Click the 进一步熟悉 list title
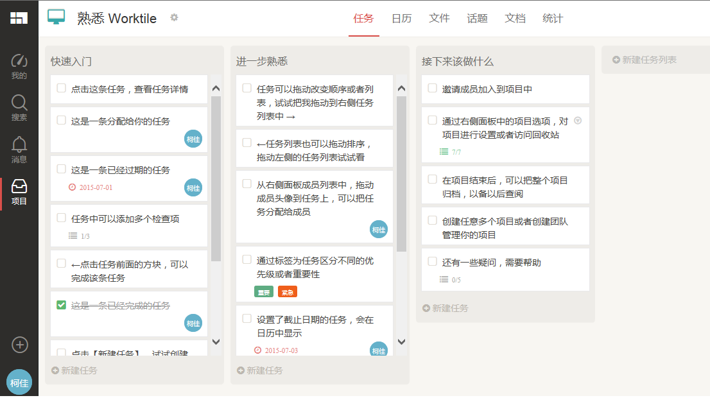 [262, 61]
